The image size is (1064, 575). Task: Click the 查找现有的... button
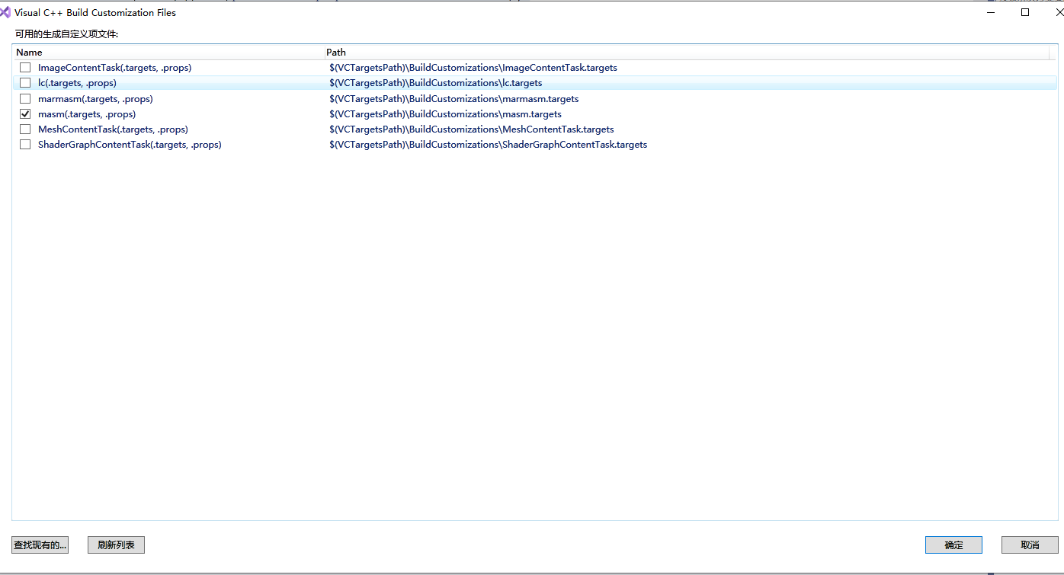click(40, 545)
